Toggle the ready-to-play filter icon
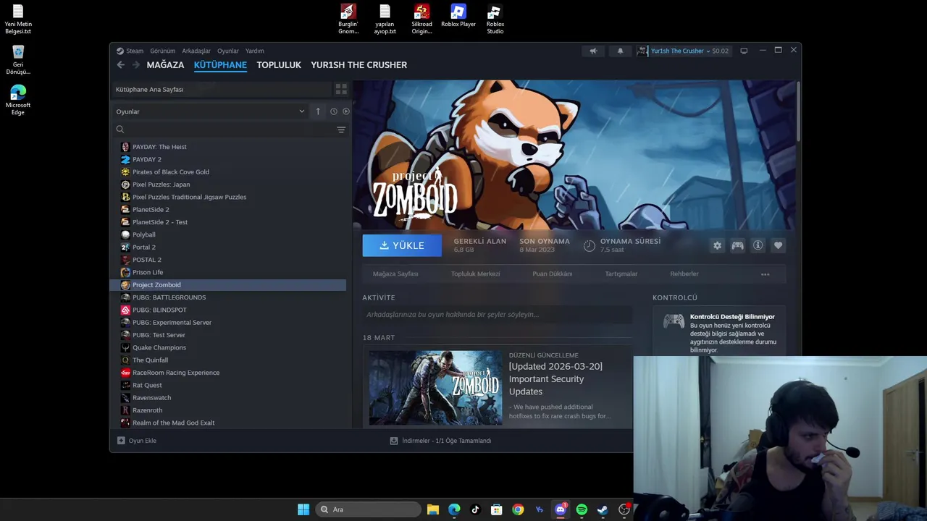 346,111
